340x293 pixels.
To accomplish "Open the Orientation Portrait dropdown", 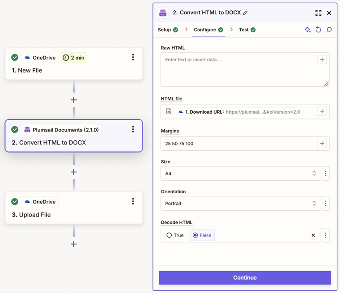I will pos(241,203).
